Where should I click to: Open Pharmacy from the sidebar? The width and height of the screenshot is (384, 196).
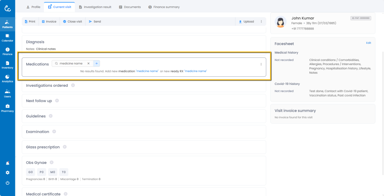click(7, 108)
